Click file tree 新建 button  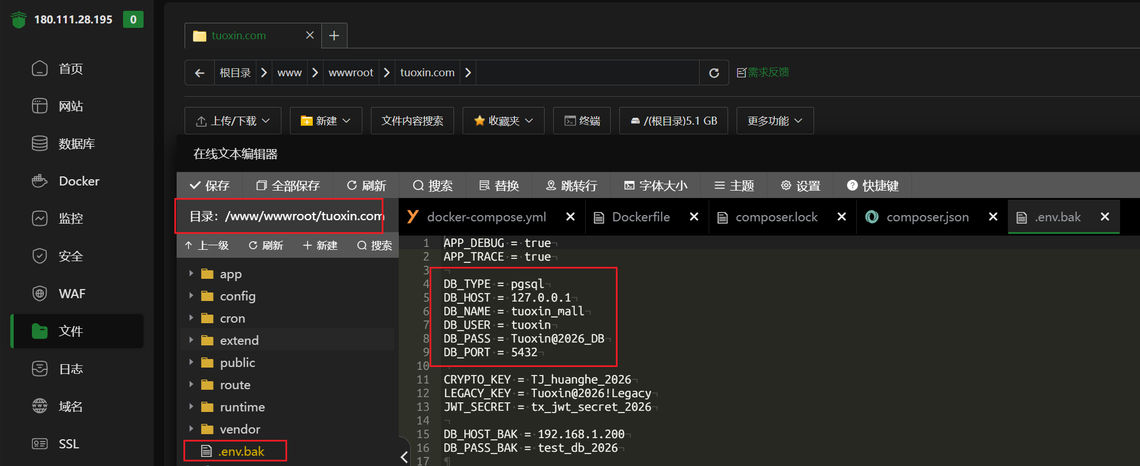(320, 245)
